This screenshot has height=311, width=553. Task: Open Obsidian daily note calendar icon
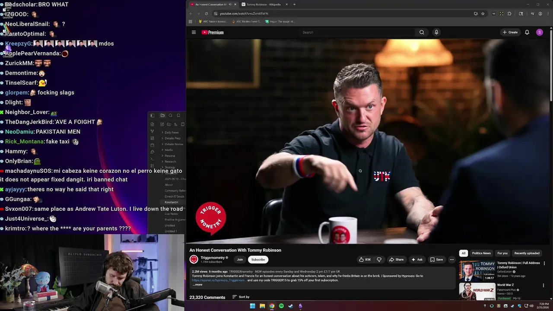point(152,145)
